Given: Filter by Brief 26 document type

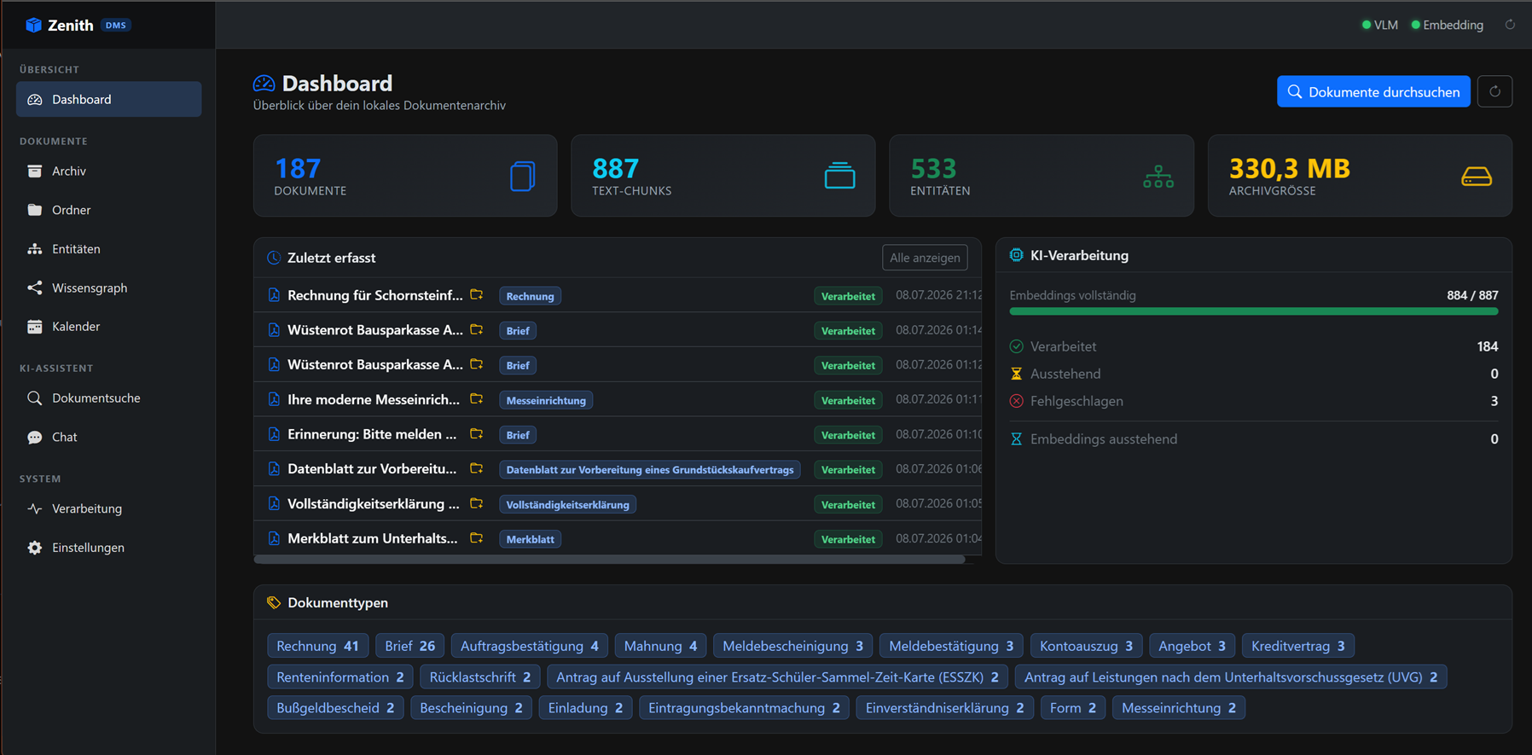Looking at the screenshot, I should point(409,646).
